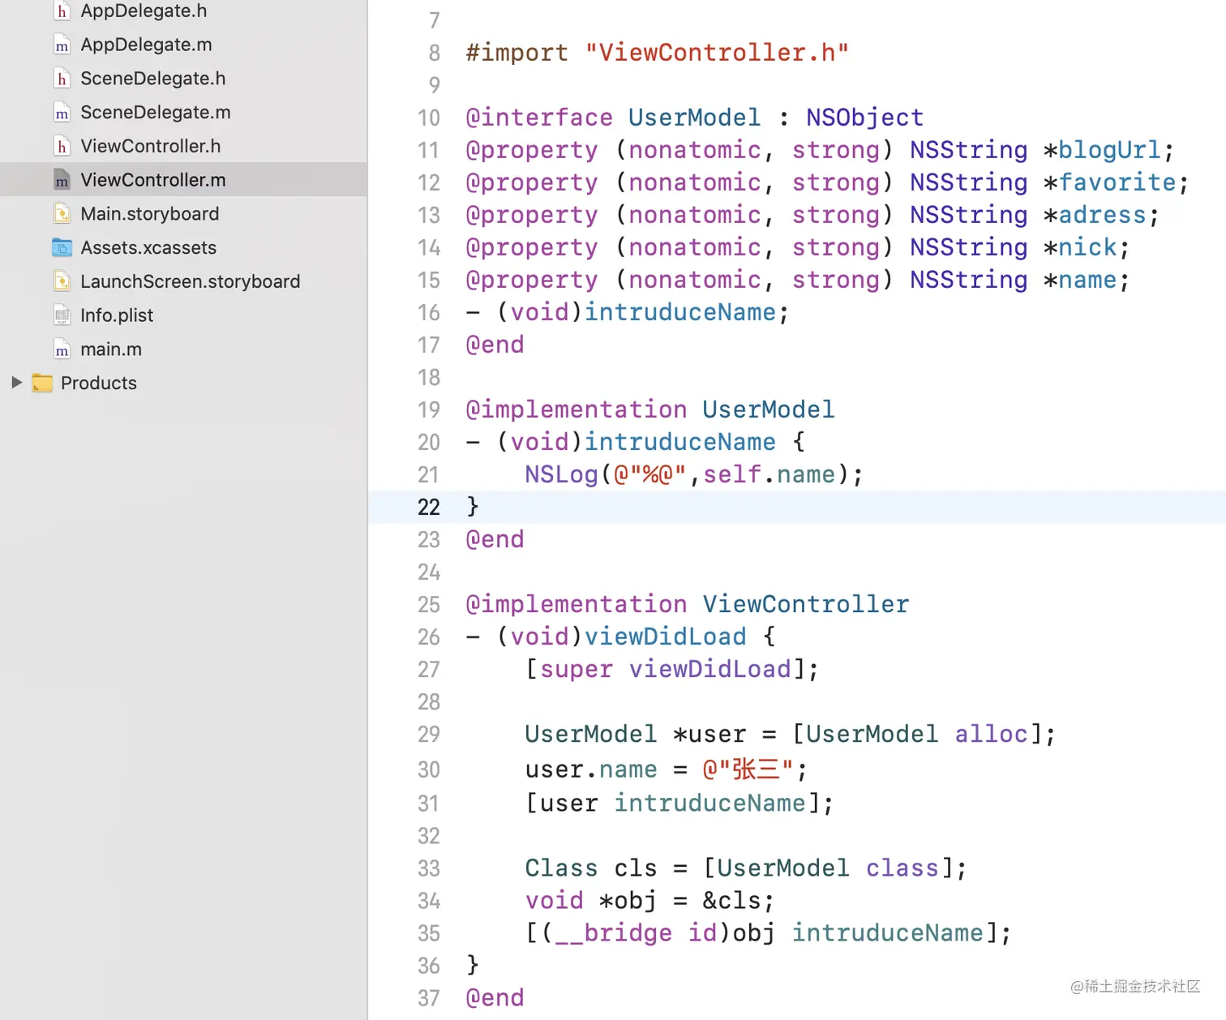Click the @end keyword on line 37

(495, 998)
